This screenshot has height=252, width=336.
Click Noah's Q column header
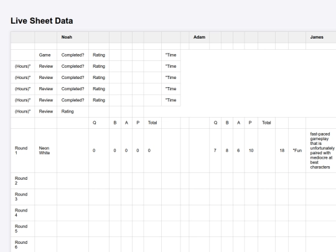coord(99,123)
